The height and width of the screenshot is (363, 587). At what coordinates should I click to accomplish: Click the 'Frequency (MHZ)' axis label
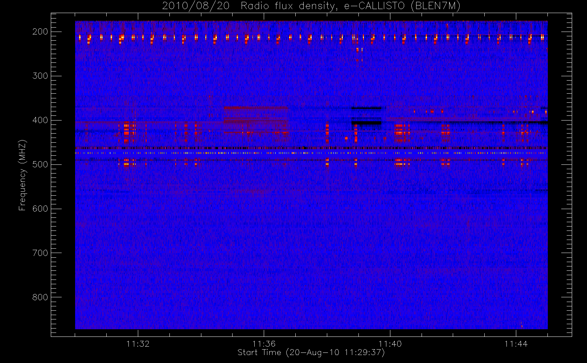22,175
